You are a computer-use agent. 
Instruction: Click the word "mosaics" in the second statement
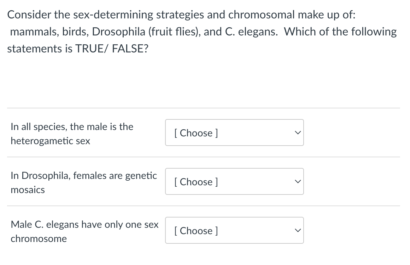[28, 190]
